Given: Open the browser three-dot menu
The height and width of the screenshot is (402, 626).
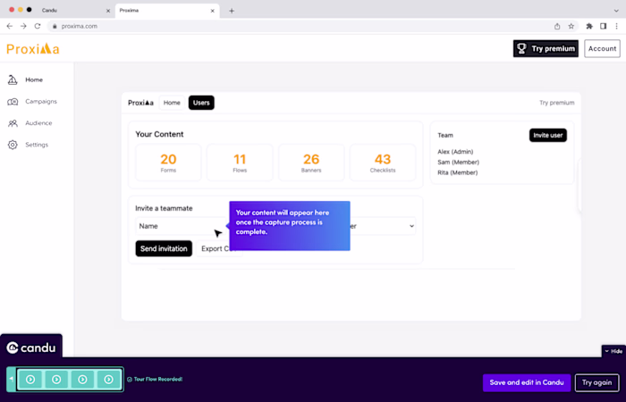Looking at the screenshot, I should pos(617,26).
